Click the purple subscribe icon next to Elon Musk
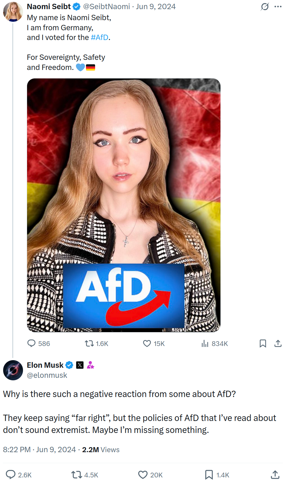This screenshot has width=285, height=484. (91, 365)
